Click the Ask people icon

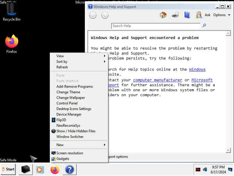[199, 15]
